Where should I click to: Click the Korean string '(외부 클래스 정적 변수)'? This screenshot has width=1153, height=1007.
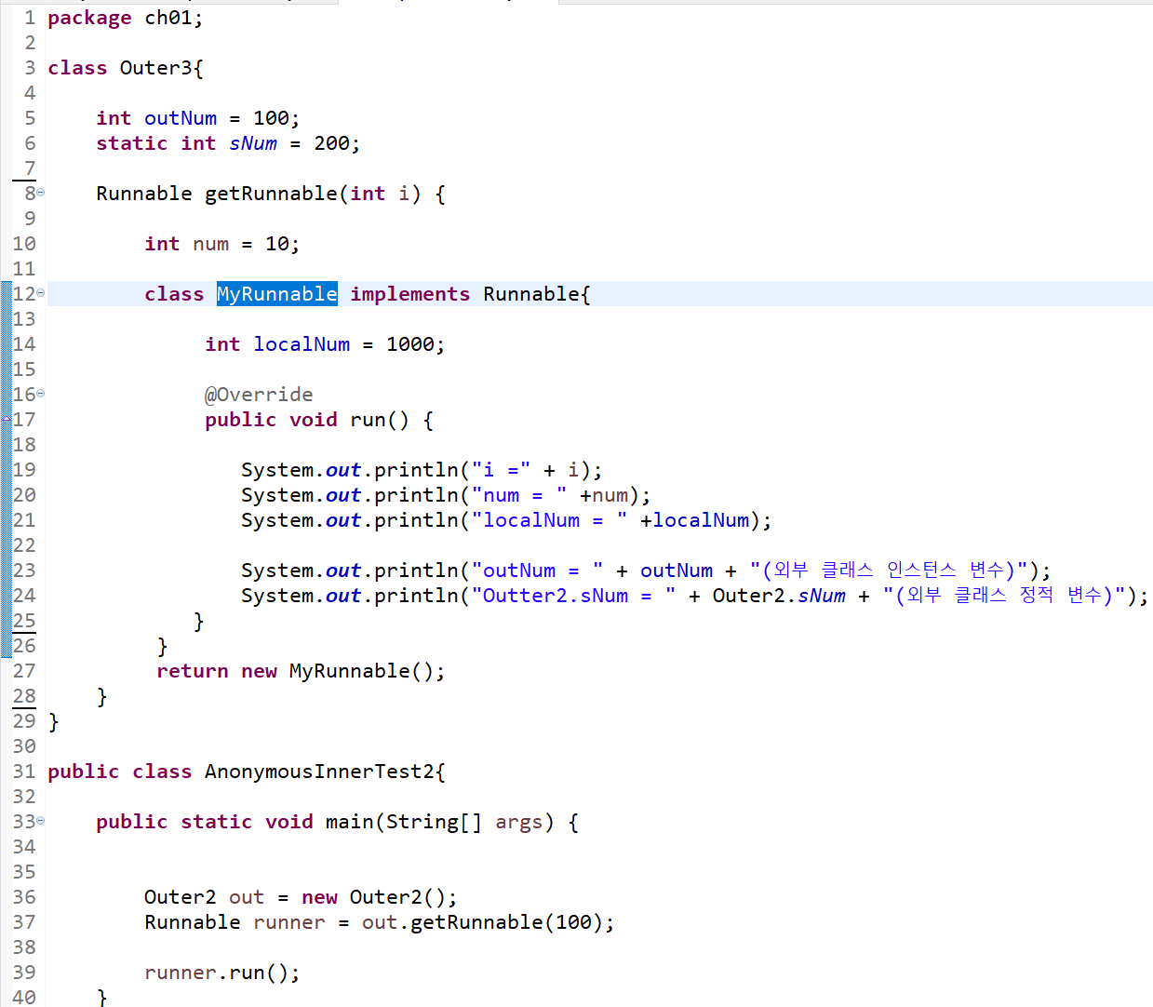coord(1004,596)
